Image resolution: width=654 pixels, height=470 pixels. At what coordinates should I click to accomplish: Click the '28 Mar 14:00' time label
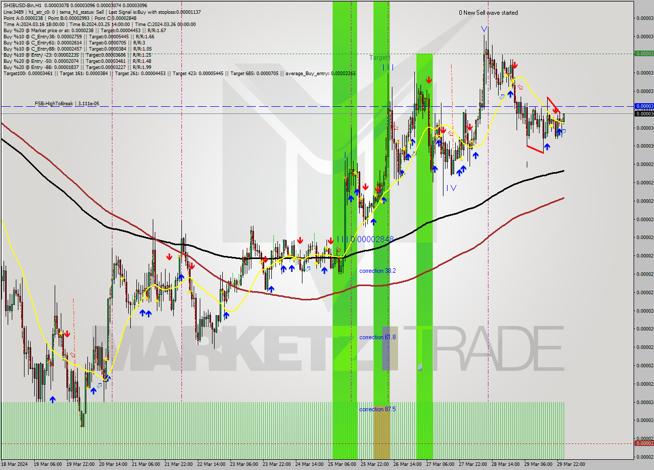(505, 464)
